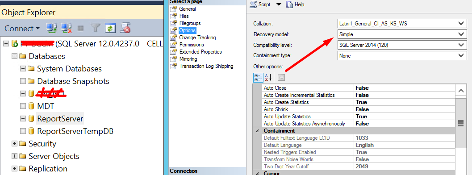The width and height of the screenshot is (472, 175).
Task: Click the Stop square icon
Action: coord(81,28)
